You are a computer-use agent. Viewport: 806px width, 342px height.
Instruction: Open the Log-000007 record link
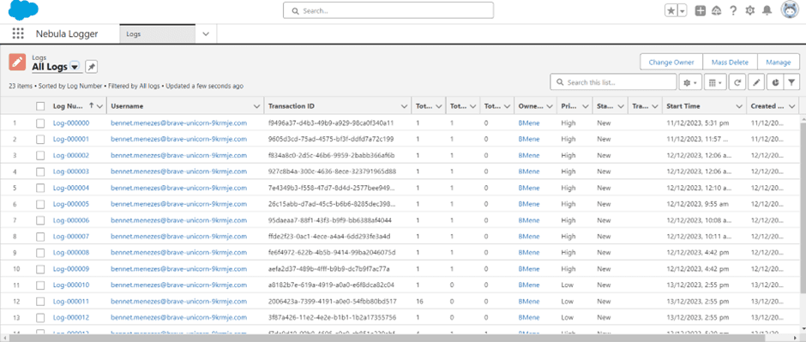71,237
